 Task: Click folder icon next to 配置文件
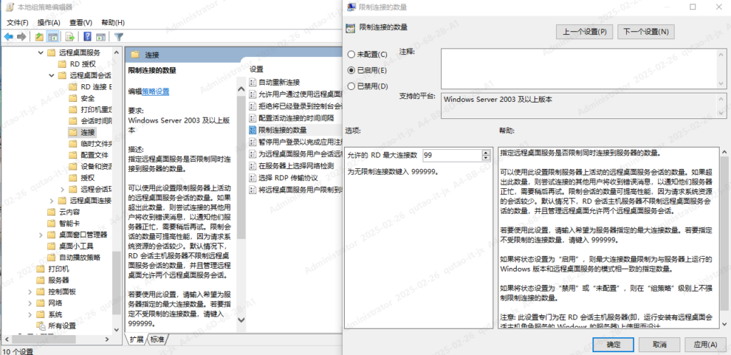72,155
